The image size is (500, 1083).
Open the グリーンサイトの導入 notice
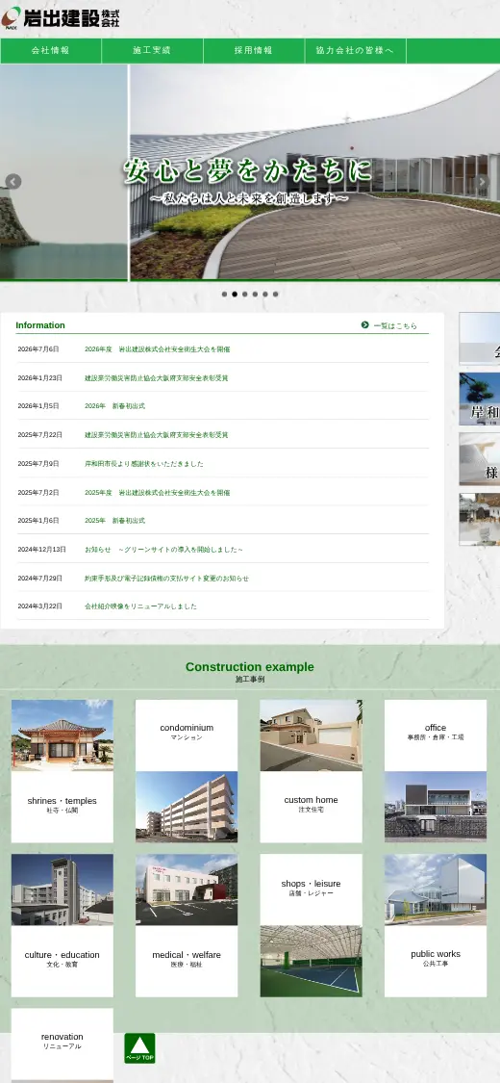pos(163,550)
